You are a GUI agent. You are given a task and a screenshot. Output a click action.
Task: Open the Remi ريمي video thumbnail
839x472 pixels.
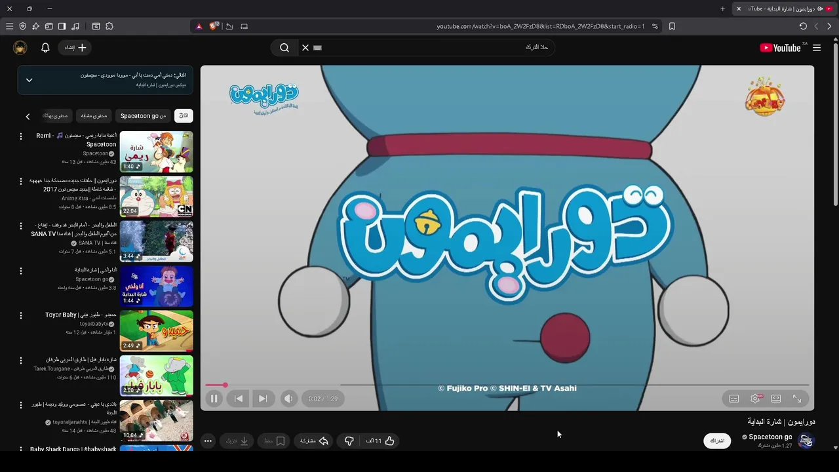[157, 151]
